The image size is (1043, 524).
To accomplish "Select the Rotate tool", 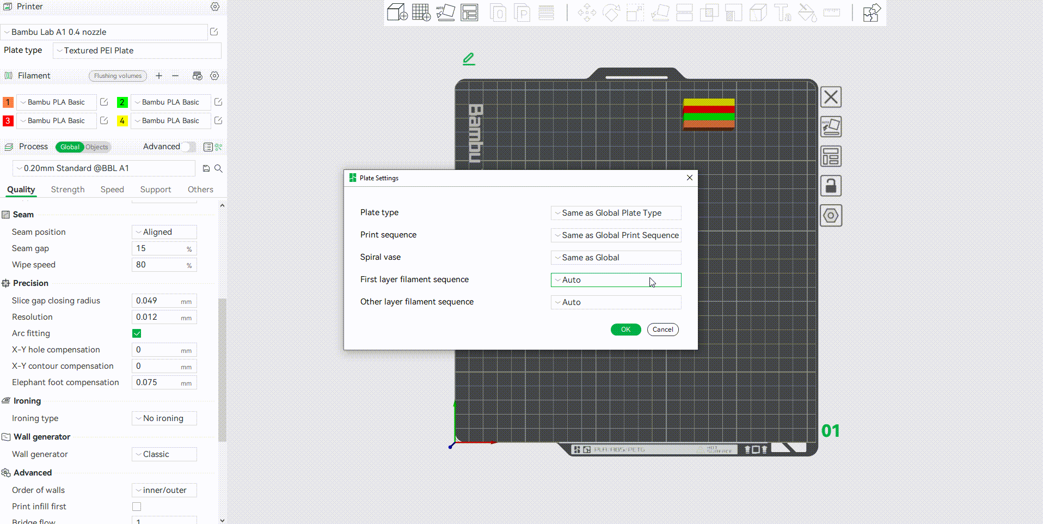I will [611, 13].
